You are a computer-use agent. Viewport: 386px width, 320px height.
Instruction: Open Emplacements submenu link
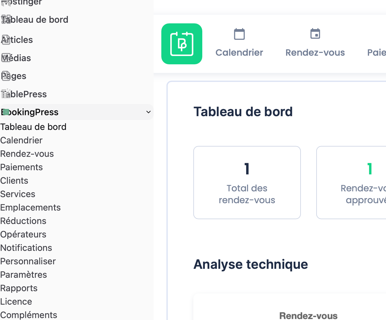pyautogui.click(x=30, y=207)
